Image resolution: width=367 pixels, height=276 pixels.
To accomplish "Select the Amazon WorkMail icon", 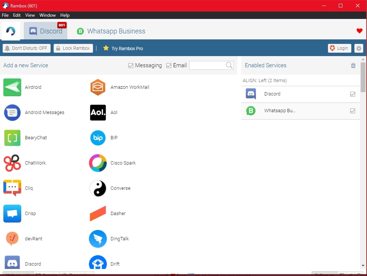I will (98, 87).
